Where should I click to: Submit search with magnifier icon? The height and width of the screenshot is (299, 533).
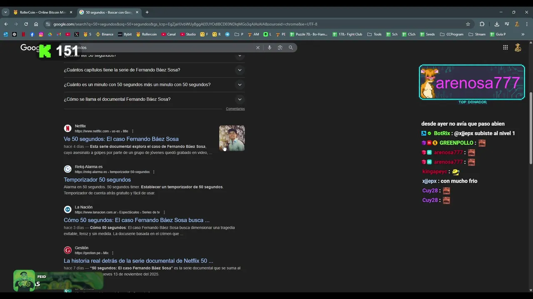(291, 47)
